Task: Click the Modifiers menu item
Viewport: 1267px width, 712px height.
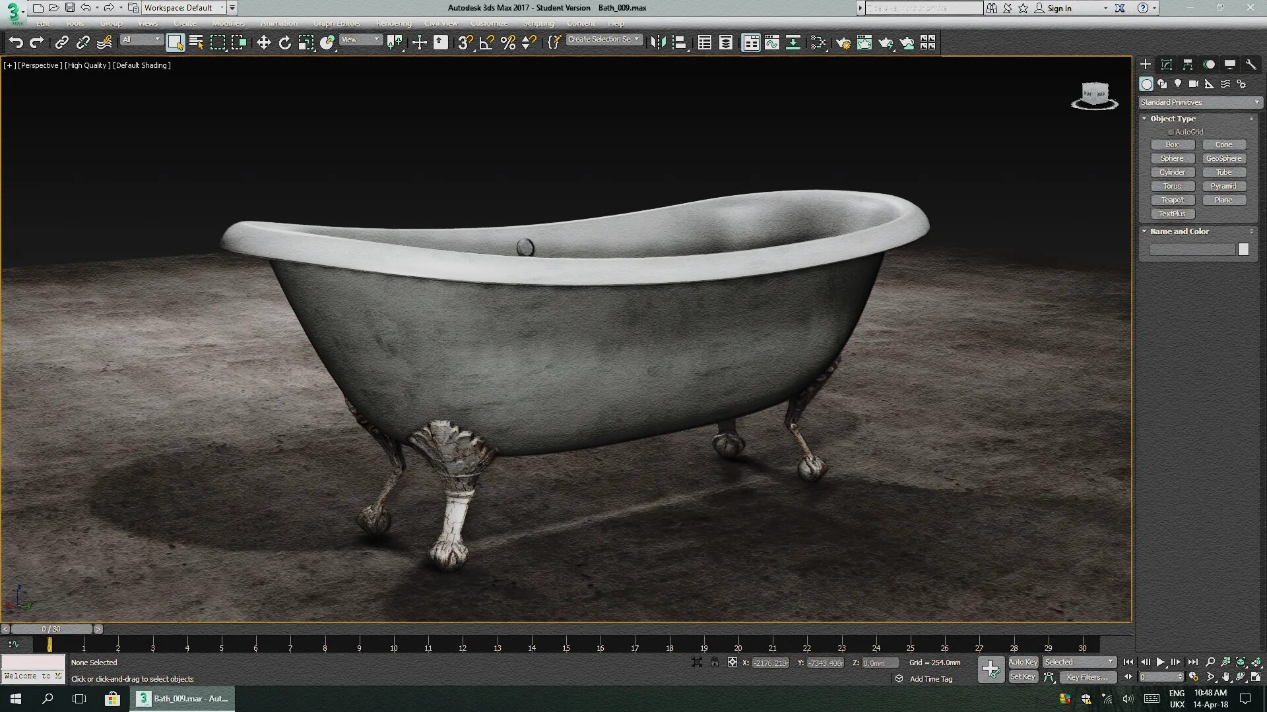Action: (x=228, y=23)
